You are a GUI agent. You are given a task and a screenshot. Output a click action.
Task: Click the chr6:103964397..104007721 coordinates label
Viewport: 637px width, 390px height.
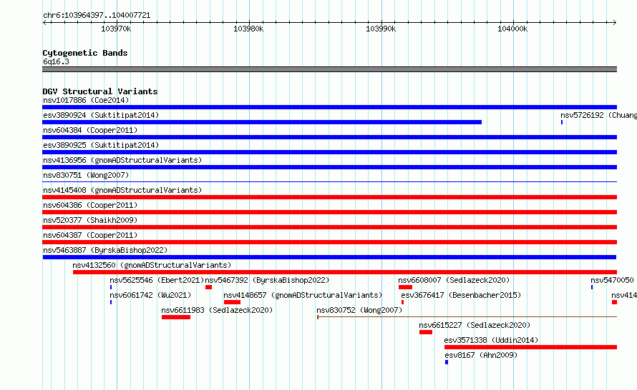pos(97,15)
